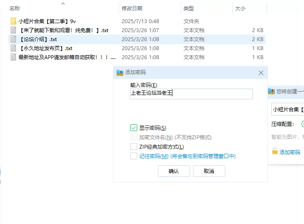
Task: Click the 2 KB size of 【论坛介绍】.txt
Action: tap(258, 39)
